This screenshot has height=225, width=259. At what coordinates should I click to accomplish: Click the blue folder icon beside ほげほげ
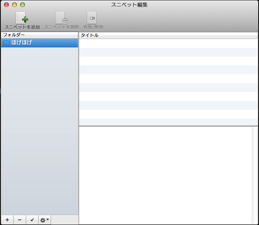pyautogui.click(x=6, y=43)
